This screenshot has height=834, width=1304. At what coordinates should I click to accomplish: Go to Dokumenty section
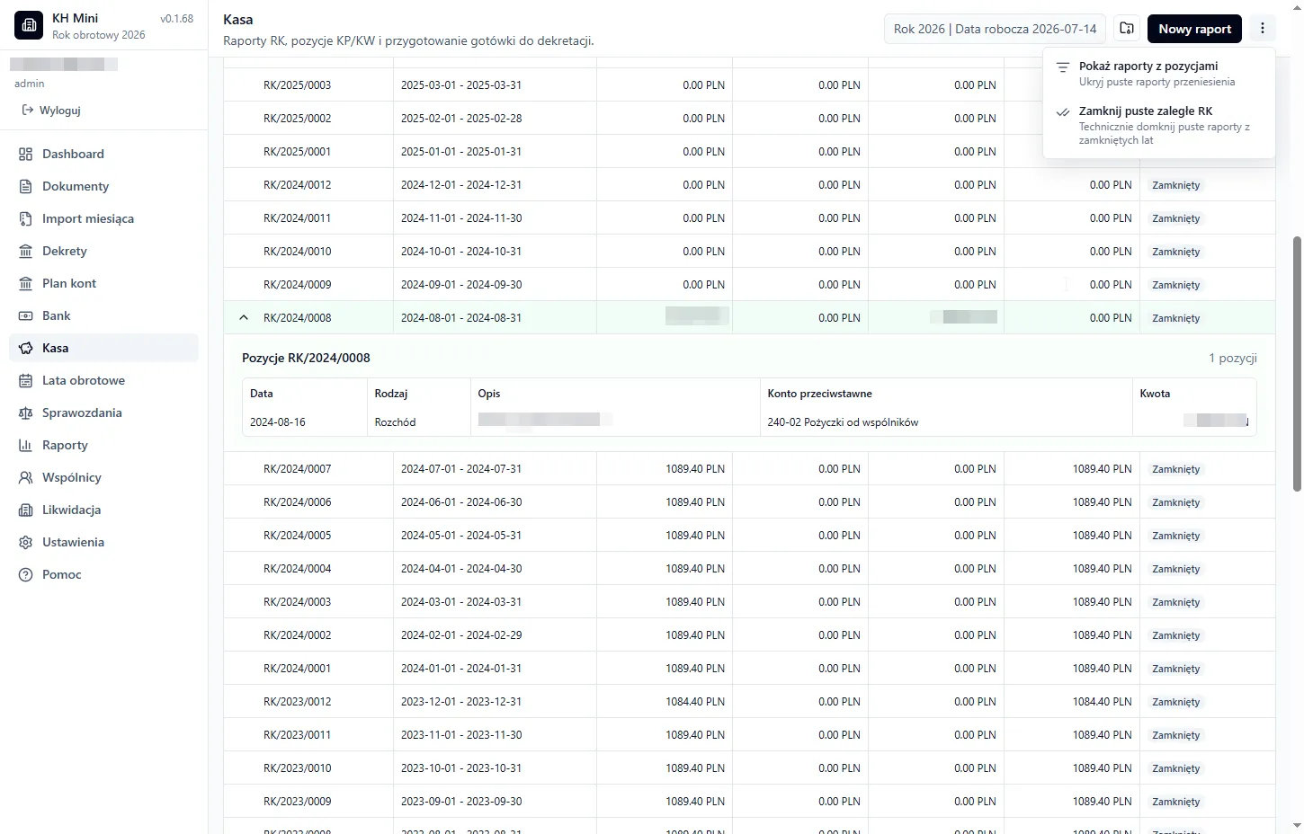[x=103, y=186]
